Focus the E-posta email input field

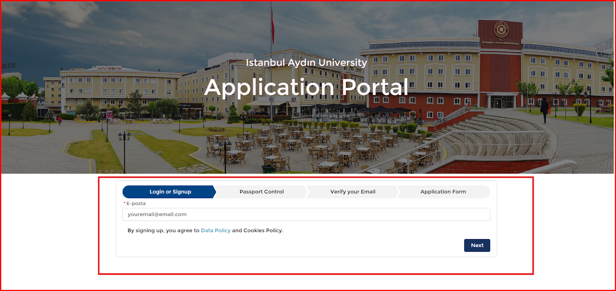point(306,214)
